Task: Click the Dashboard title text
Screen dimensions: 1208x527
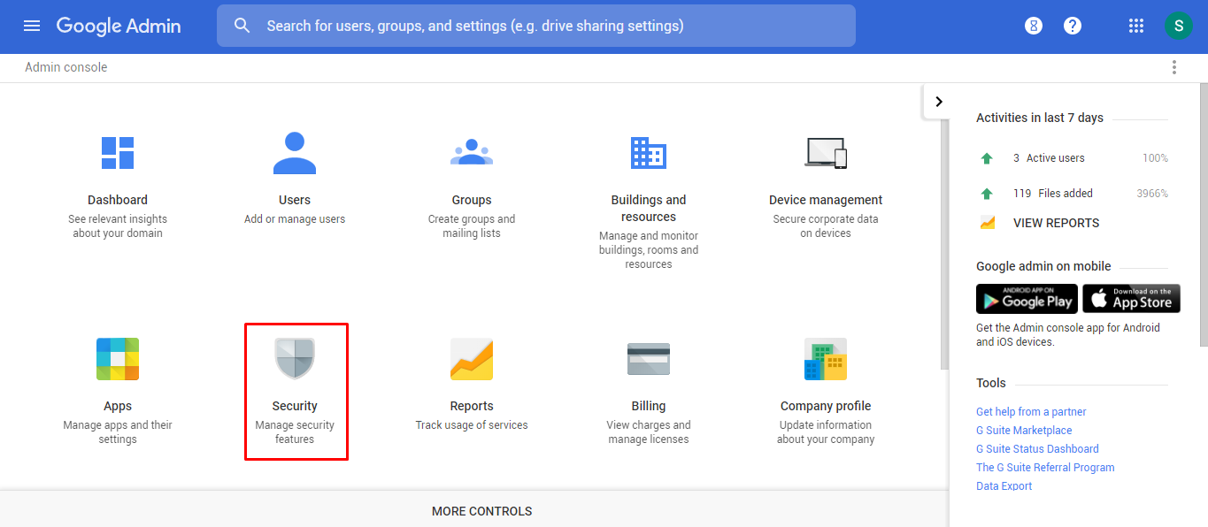Action: (118, 200)
